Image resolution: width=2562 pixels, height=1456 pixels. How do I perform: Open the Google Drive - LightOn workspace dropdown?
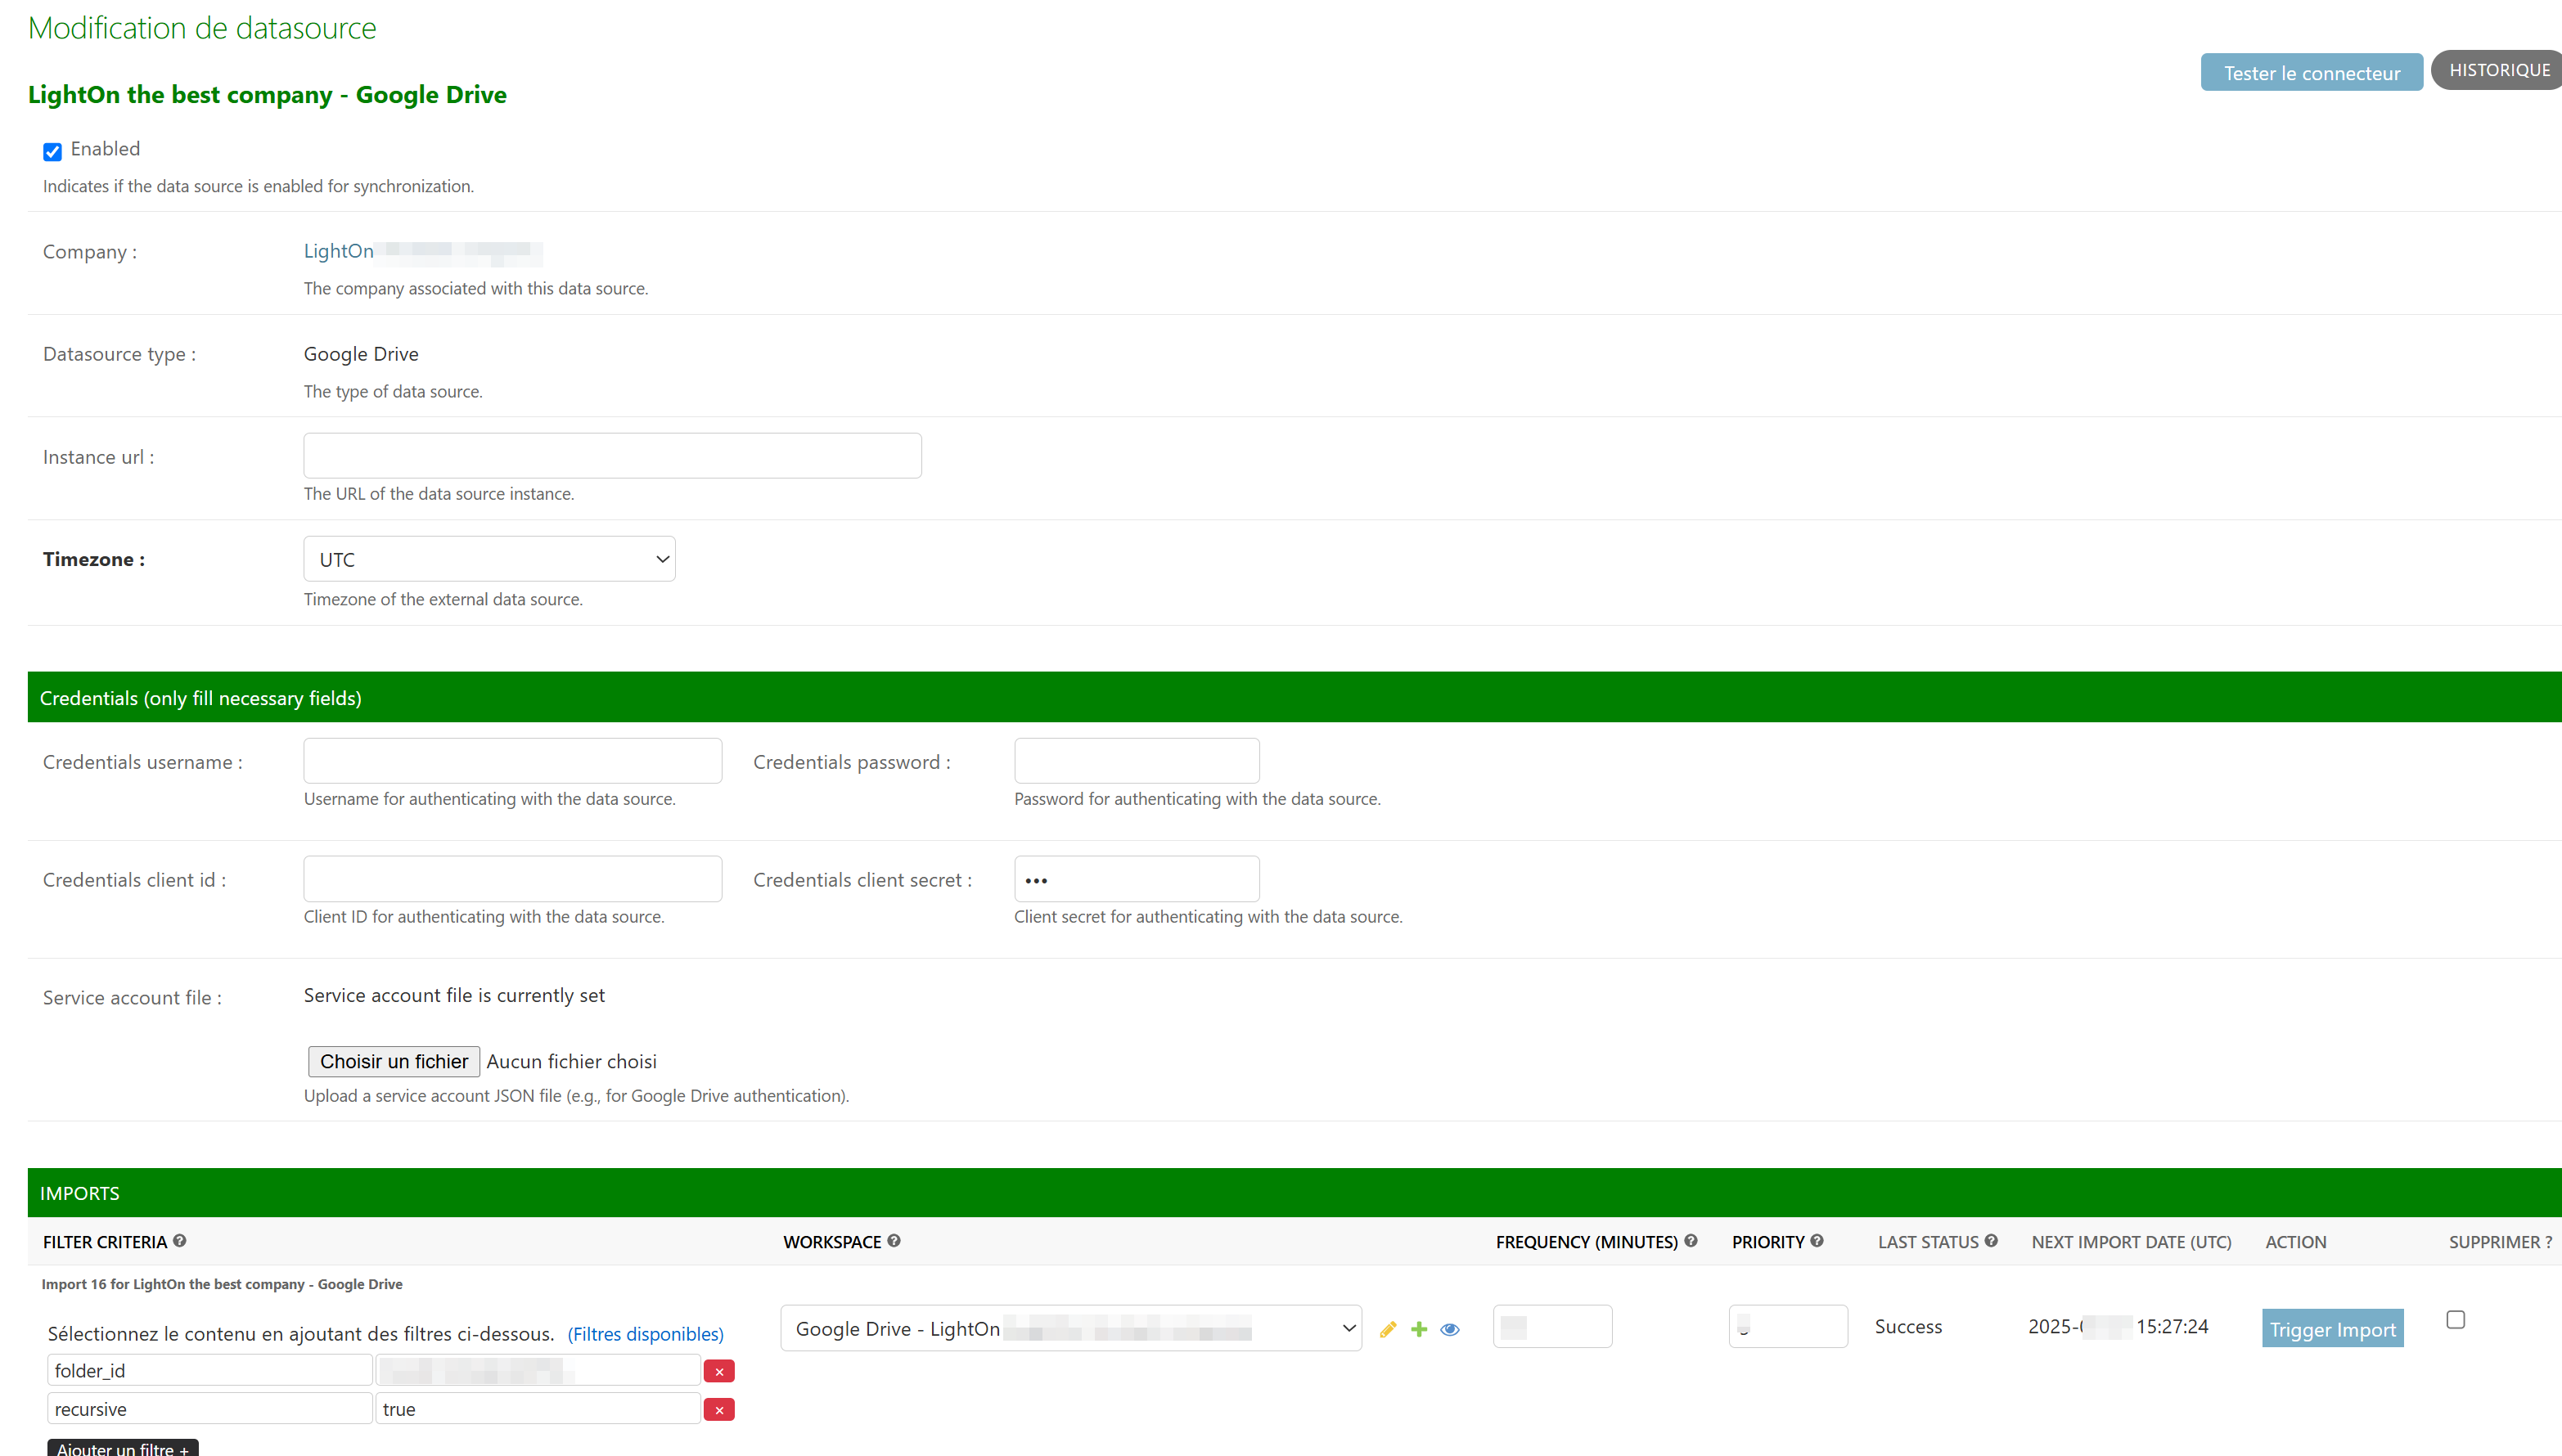tap(1070, 1328)
